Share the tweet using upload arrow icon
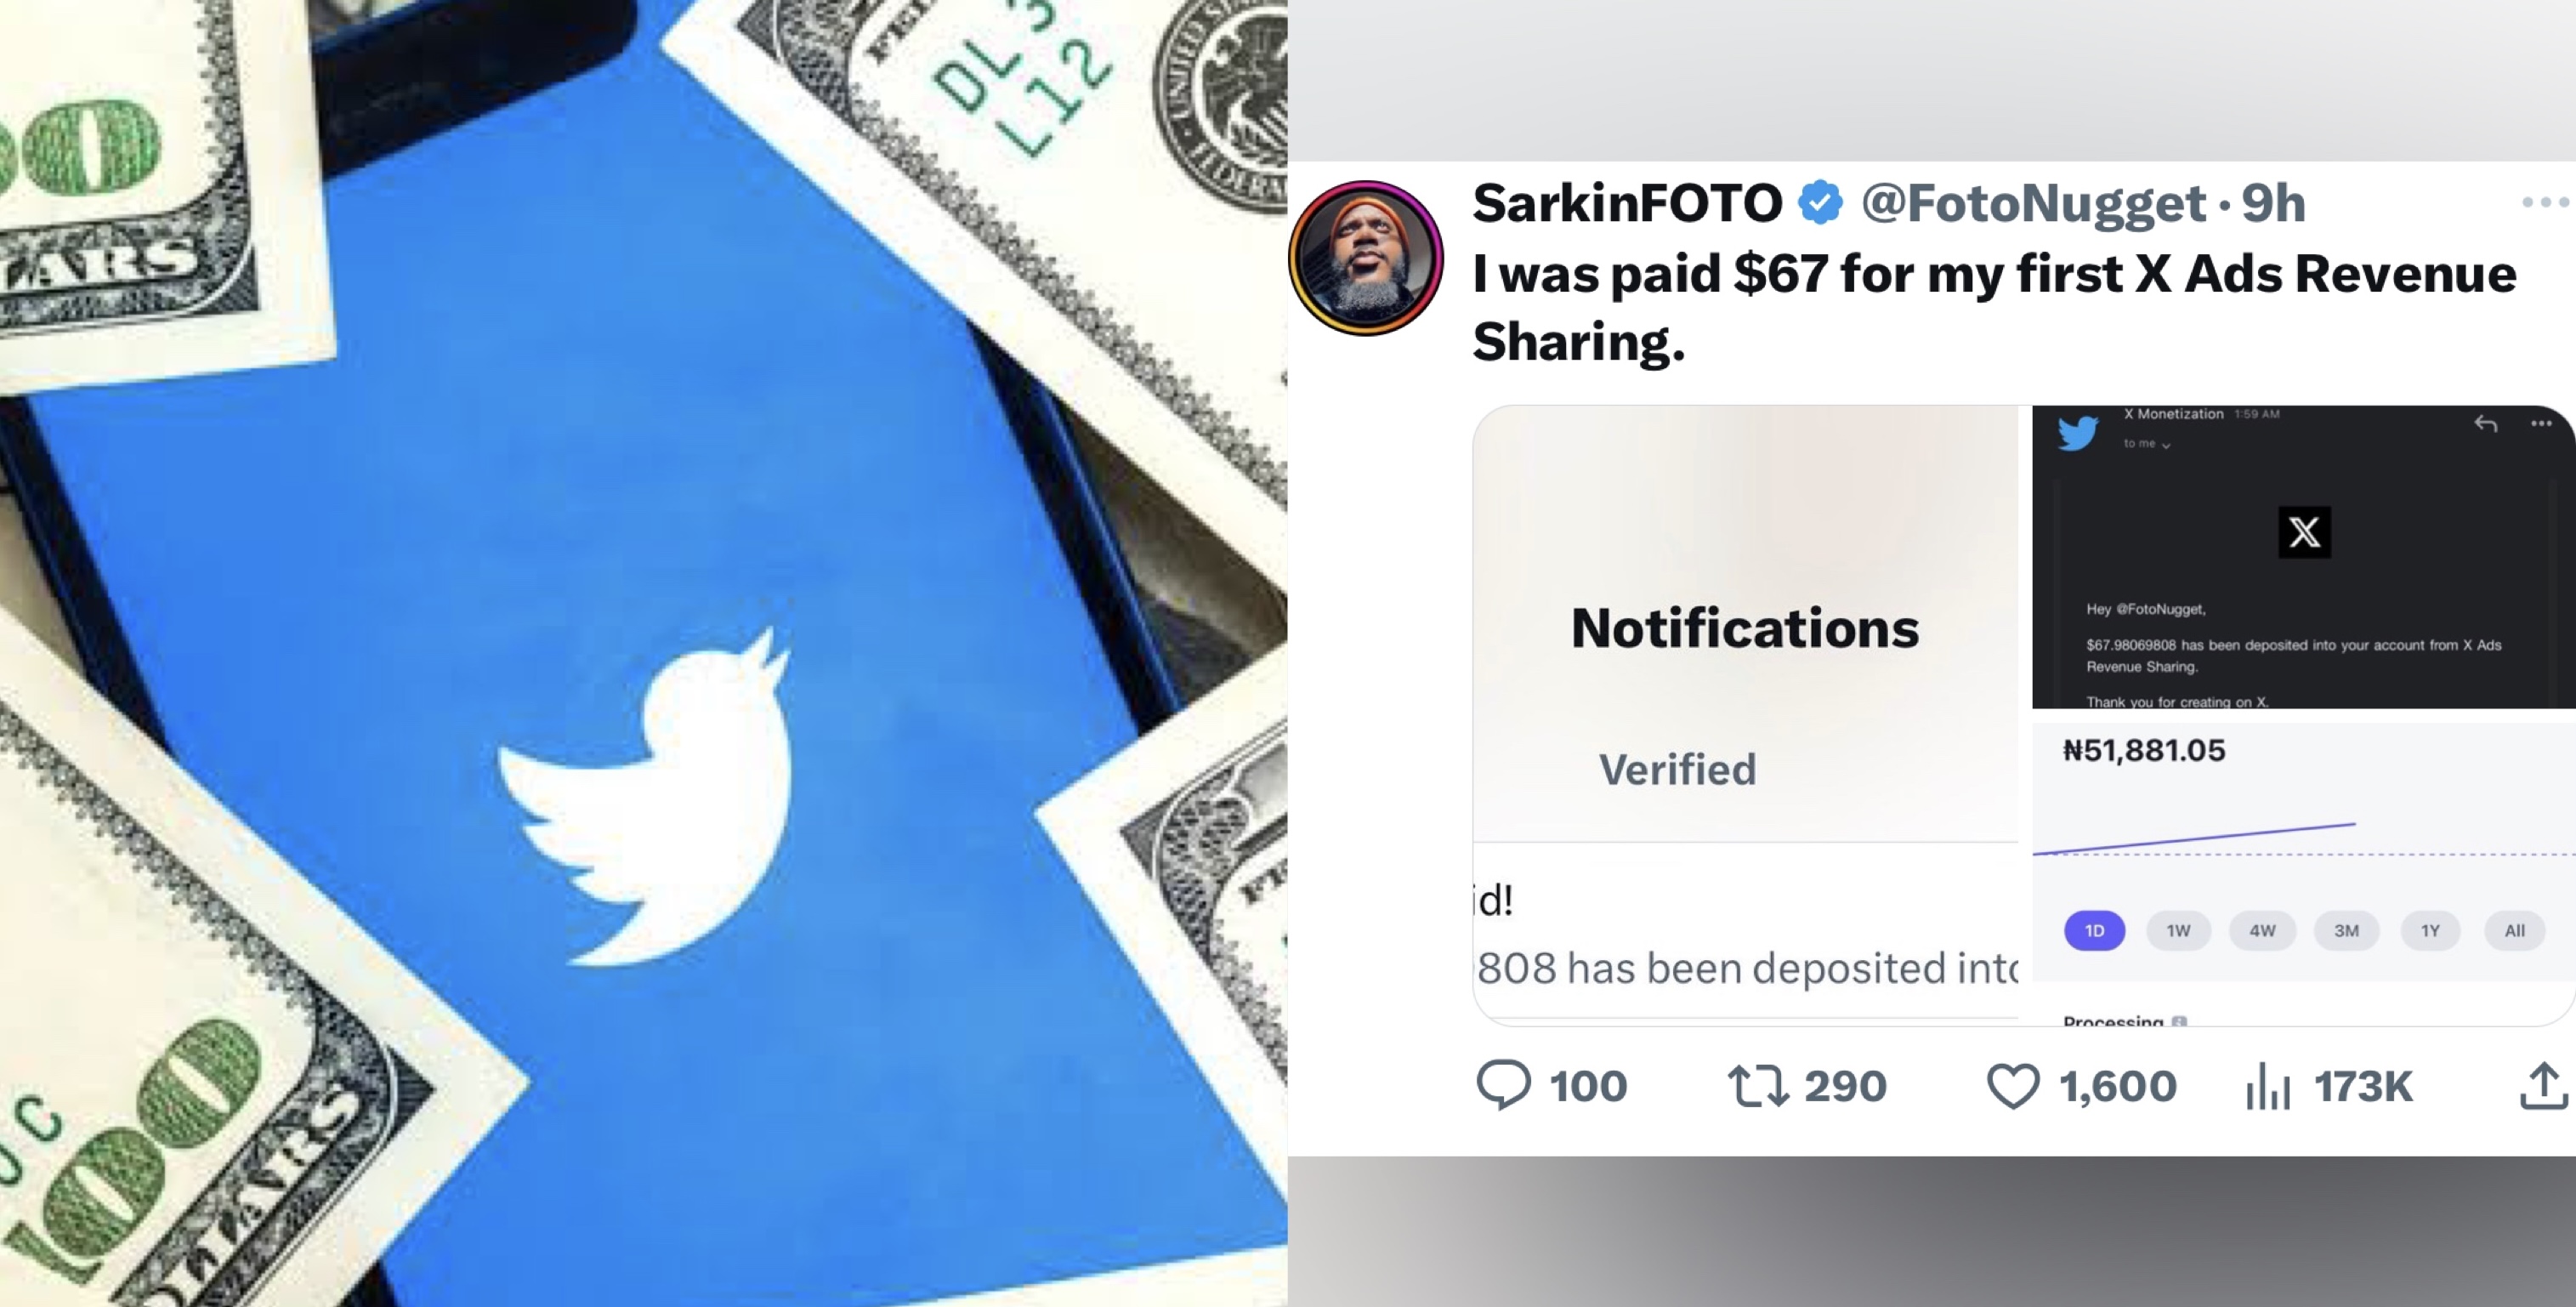Image resolution: width=2576 pixels, height=1307 pixels. [2543, 1086]
